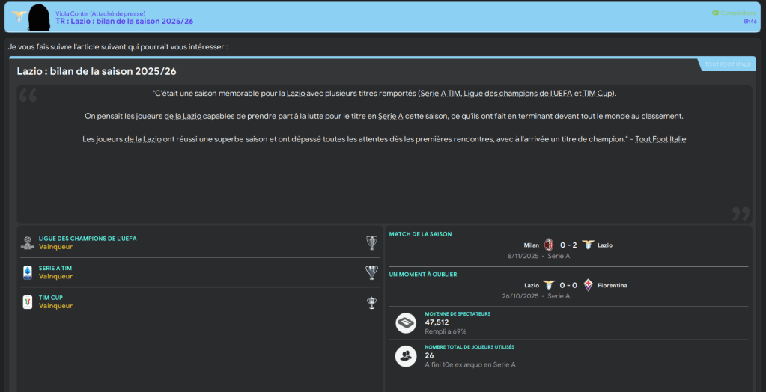Click the Ligue des Champions de l'UEFA title

coord(88,239)
